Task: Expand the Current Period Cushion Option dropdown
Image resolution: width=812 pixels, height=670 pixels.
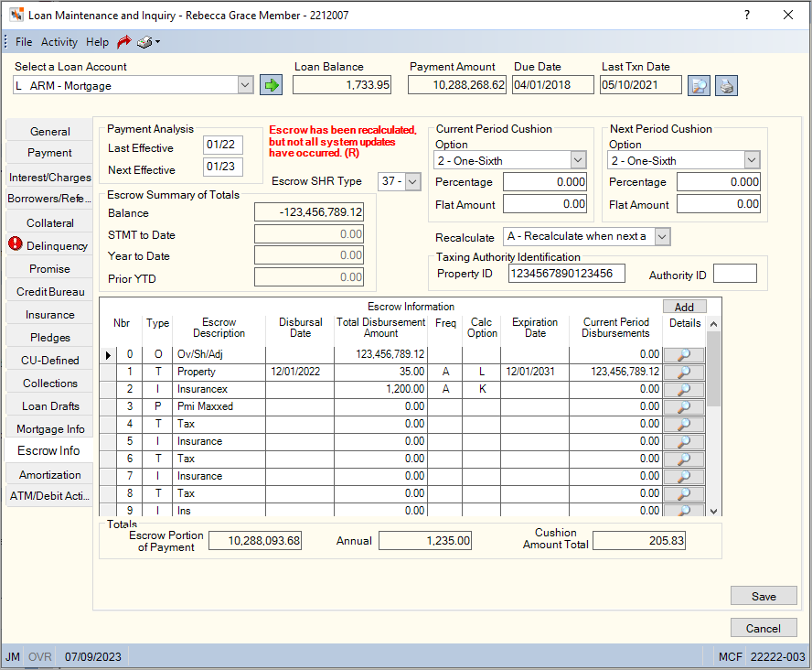Action: click(578, 160)
